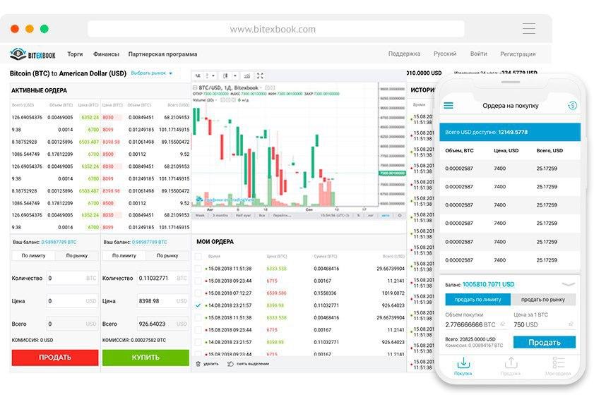Click the mobile Объем покупки field

tap(475, 324)
